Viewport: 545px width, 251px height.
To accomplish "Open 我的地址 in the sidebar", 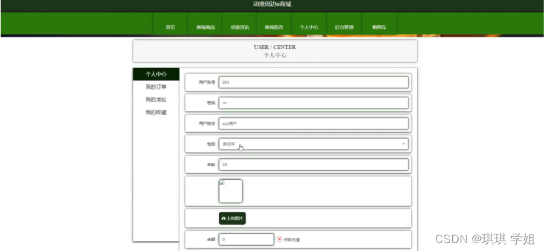I will pyautogui.click(x=156, y=100).
